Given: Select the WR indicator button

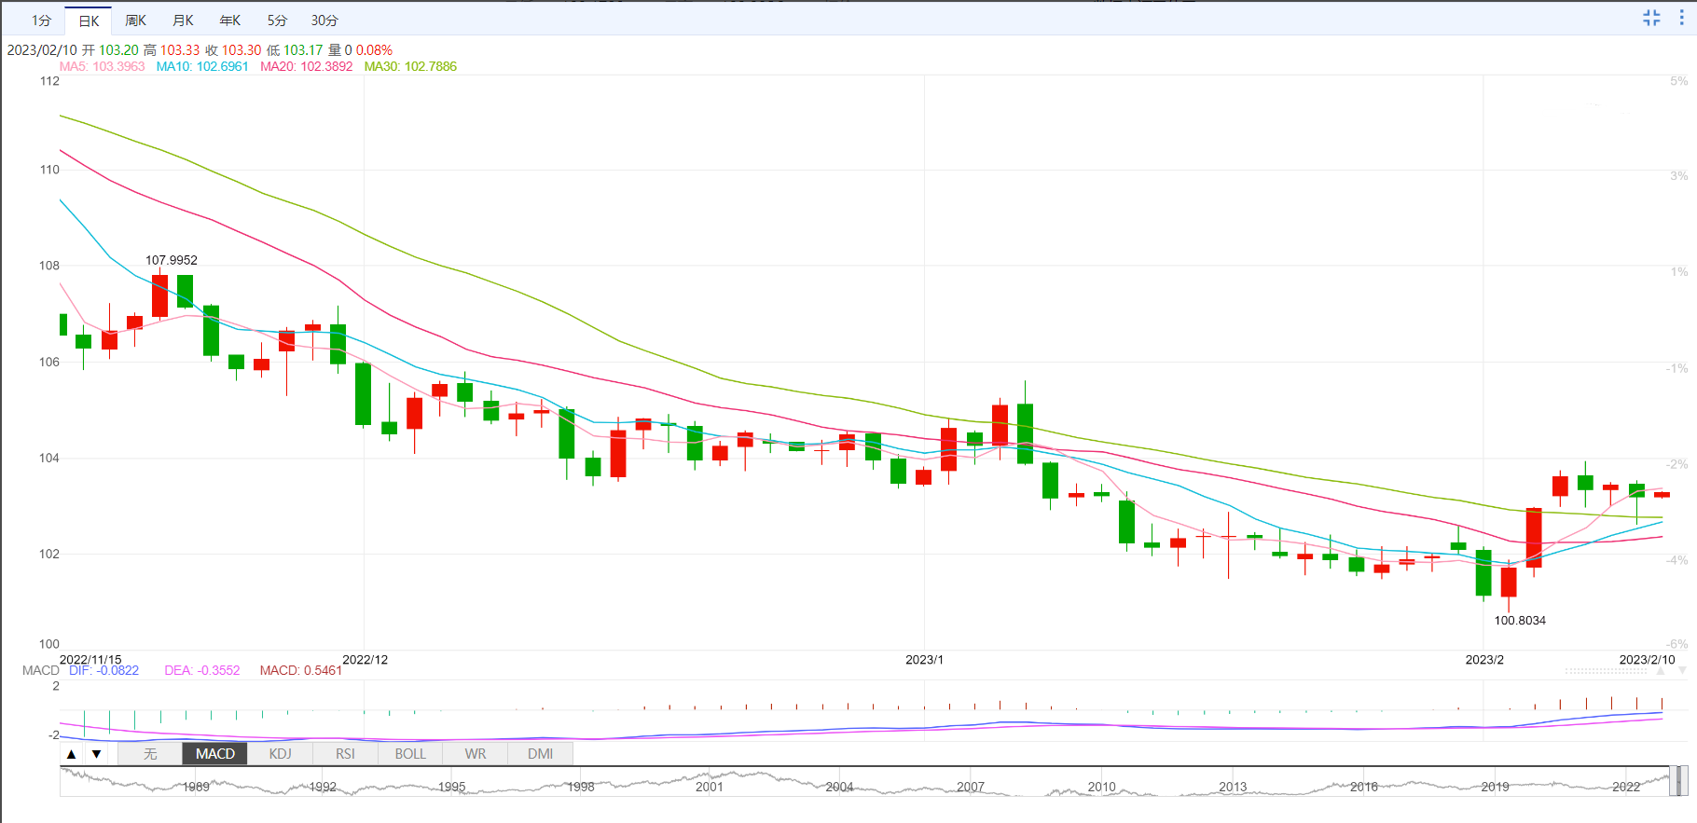Looking at the screenshot, I should [x=476, y=754].
